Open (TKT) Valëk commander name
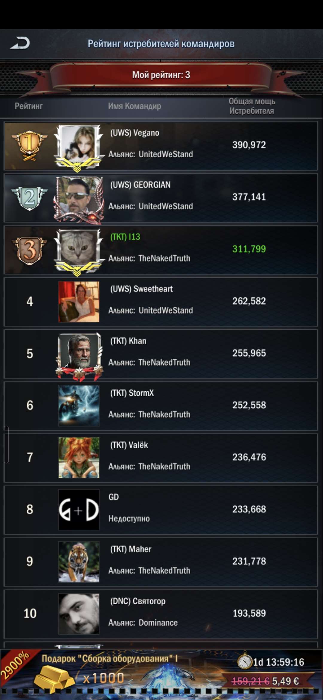 129,445
